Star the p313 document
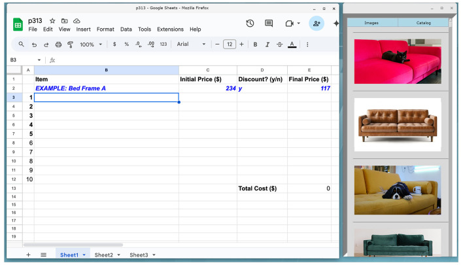Viewport: 463px width, 265px height. 52,21
